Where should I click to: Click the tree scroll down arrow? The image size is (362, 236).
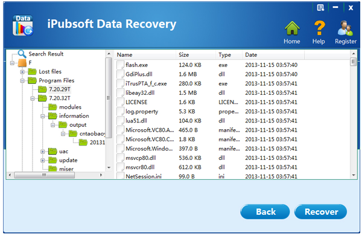tap(109, 168)
